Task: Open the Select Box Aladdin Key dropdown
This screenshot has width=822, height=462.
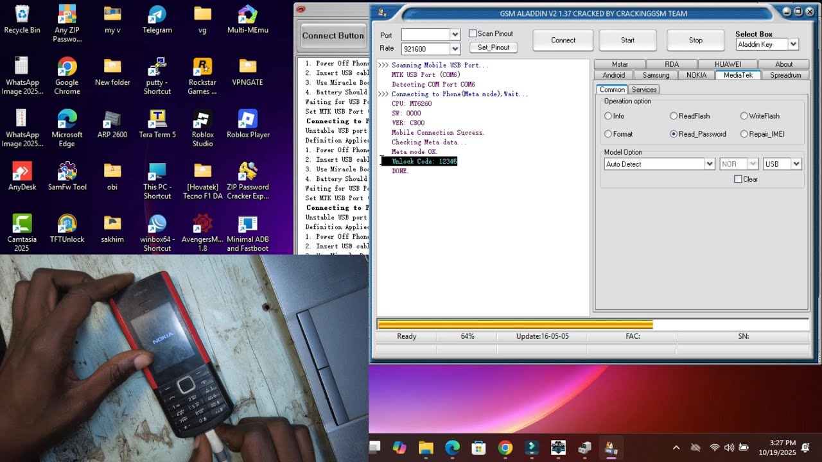Action: pyautogui.click(x=794, y=44)
